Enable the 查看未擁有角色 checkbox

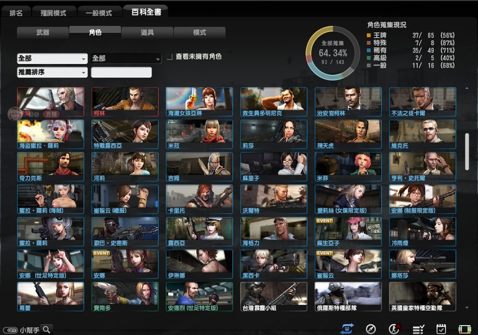[169, 57]
